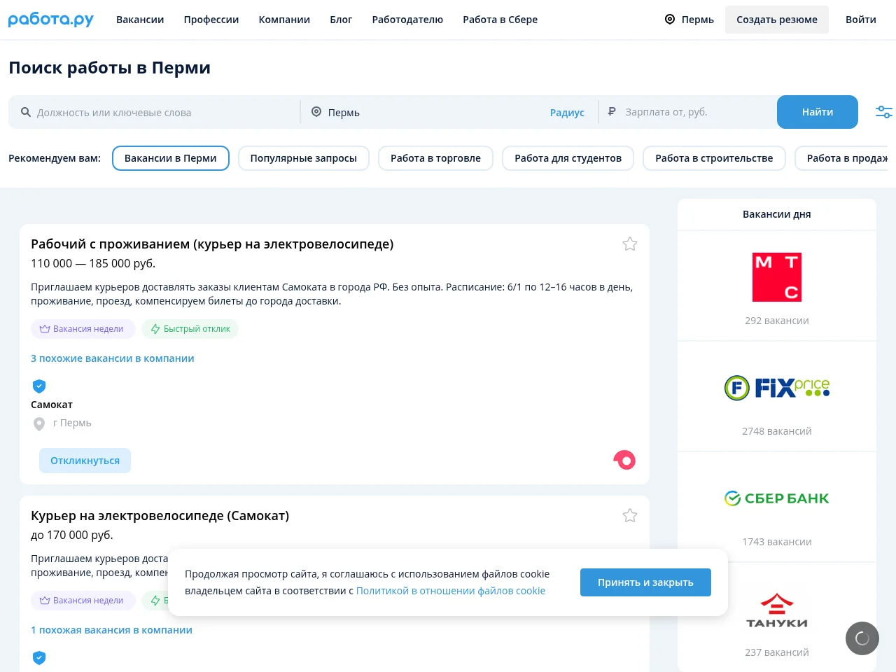Open the advanced search filters icon
Viewport: 896px width, 672px height.
pyautogui.click(x=884, y=112)
